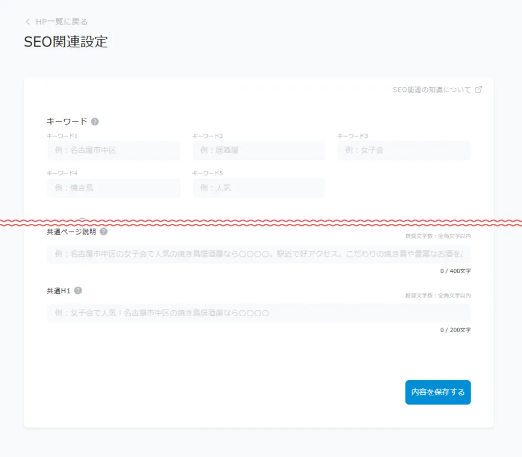The width and height of the screenshot is (522, 457).
Task: Click the help icon beside 共通ページ説明
Action: coord(104,232)
